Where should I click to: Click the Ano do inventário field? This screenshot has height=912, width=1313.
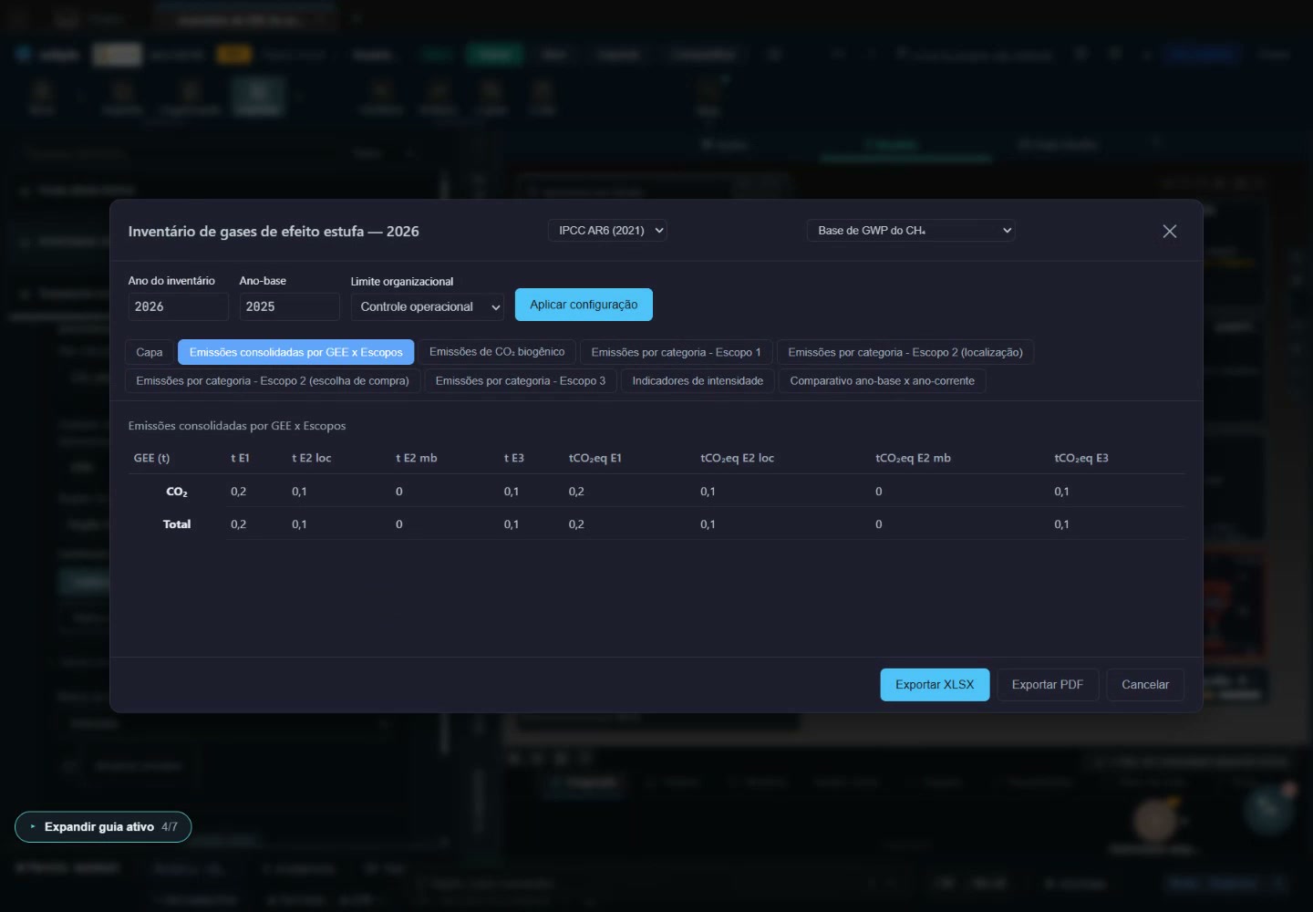[x=179, y=307]
